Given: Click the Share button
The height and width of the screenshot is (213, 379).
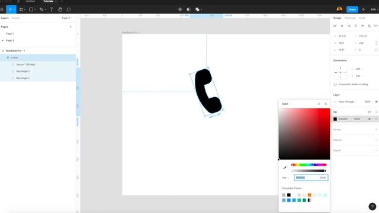Looking at the screenshot, I should 352,9.
